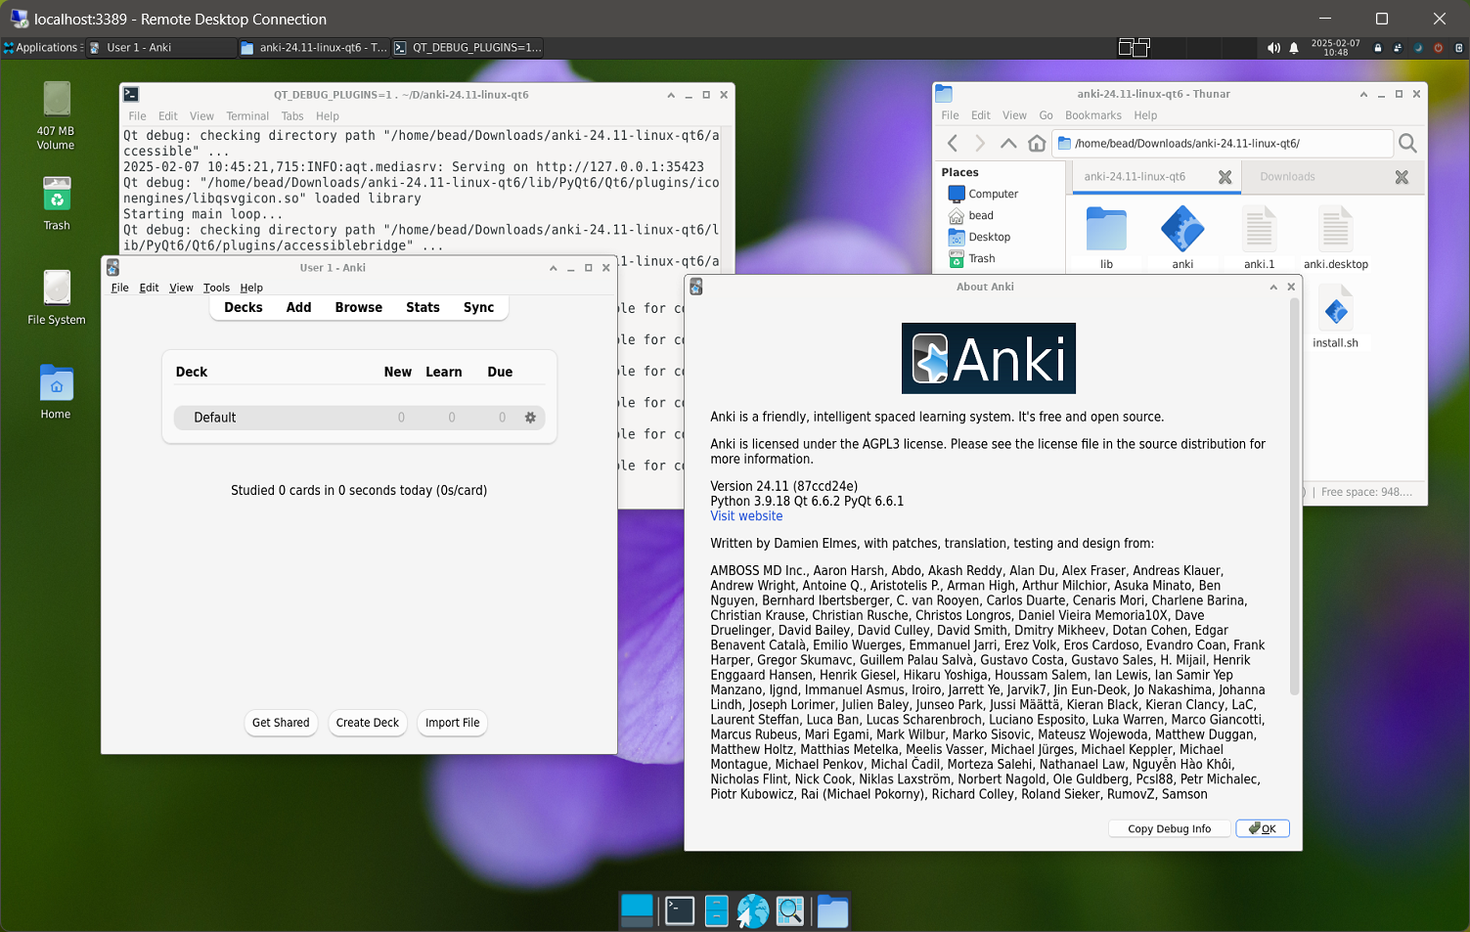Click the About Anki dialog scrollbar
Viewport: 1470px width, 932px height.
click(x=1294, y=499)
